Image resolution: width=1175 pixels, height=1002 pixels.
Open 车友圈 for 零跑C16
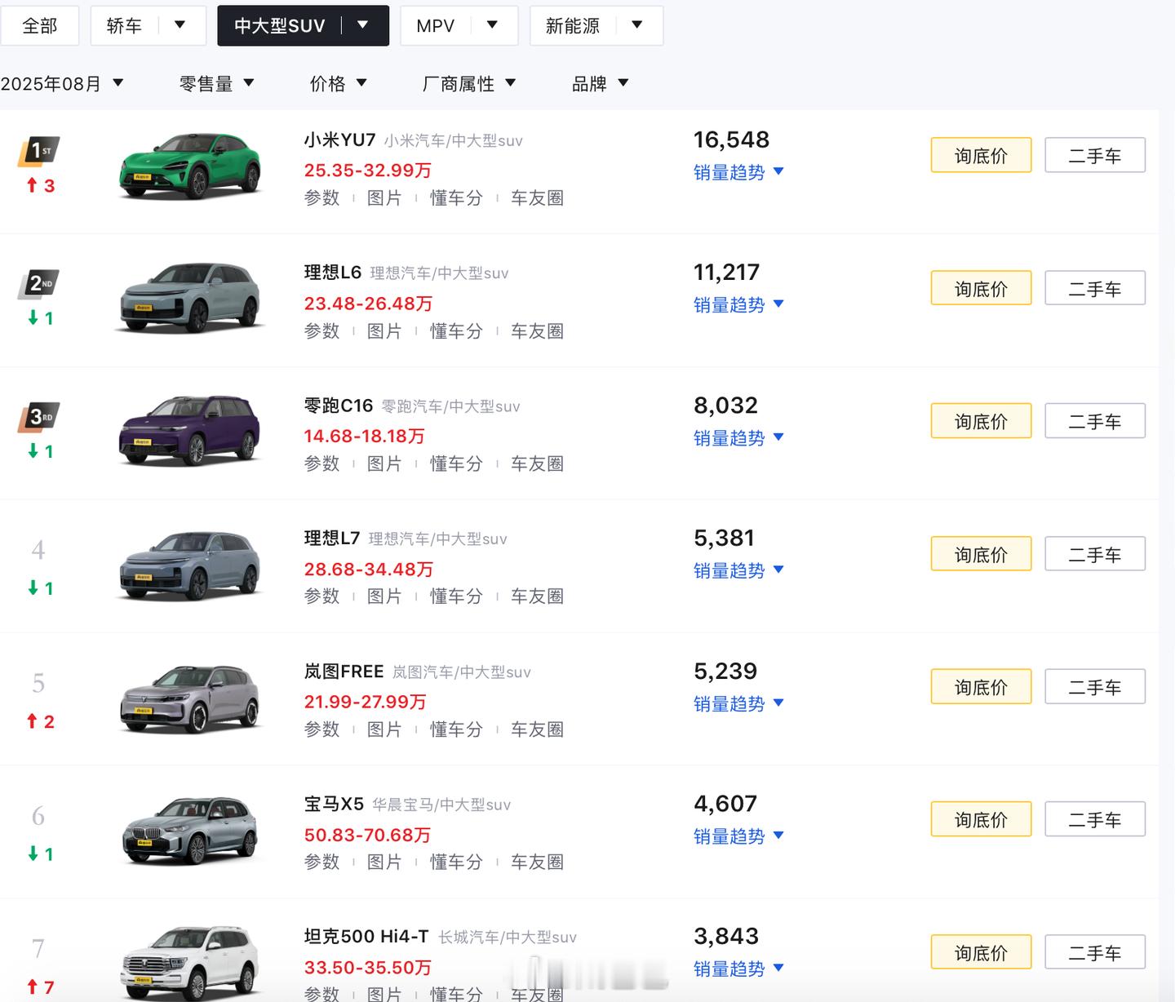pyautogui.click(x=537, y=463)
